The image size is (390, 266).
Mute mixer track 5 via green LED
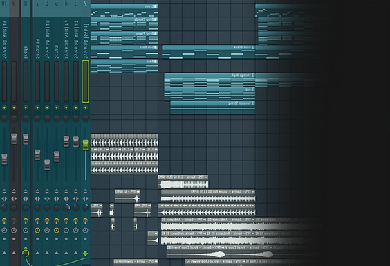coord(57,107)
